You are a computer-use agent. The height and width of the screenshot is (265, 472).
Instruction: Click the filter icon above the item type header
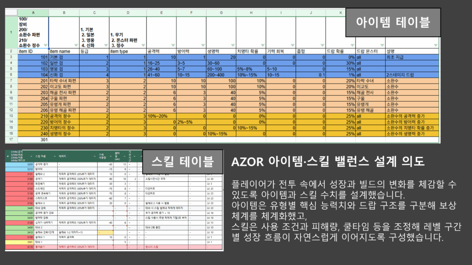coord(143,45)
